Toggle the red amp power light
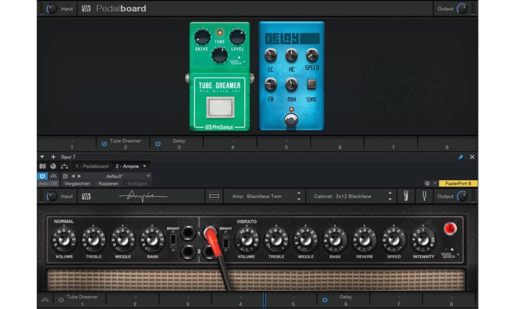The width and height of the screenshot is (515, 309). pos(450,228)
